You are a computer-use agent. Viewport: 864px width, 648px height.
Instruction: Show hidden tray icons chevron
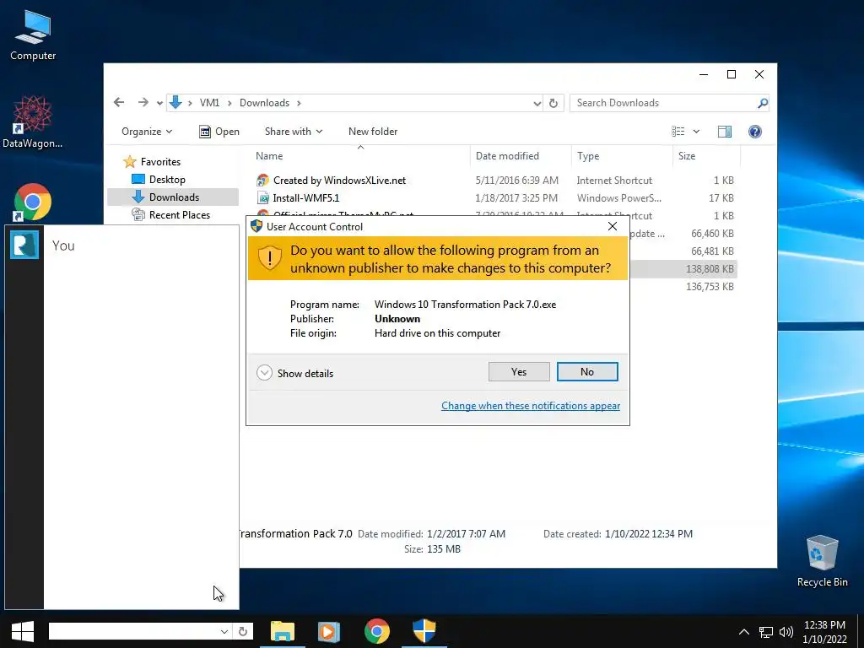point(744,632)
